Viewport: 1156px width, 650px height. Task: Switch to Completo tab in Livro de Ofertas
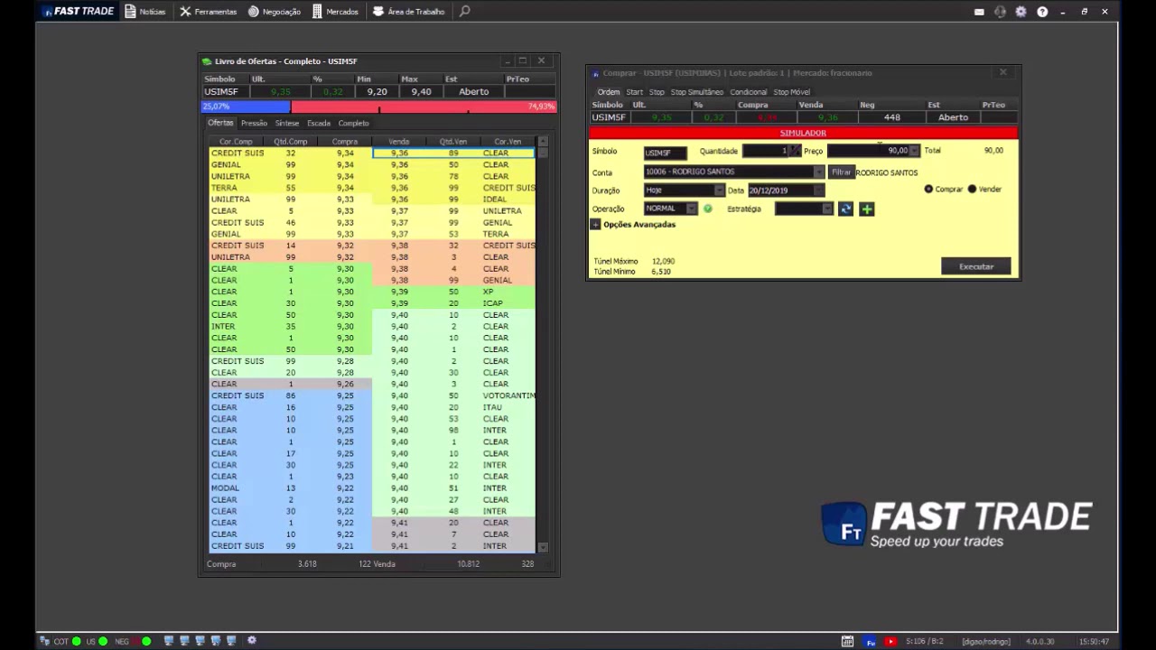click(x=353, y=123)
